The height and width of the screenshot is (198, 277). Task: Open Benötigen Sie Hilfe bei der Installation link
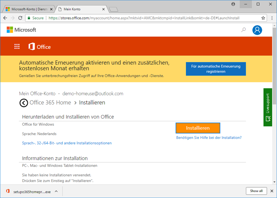pyautogui.click(x=209, y=138)
